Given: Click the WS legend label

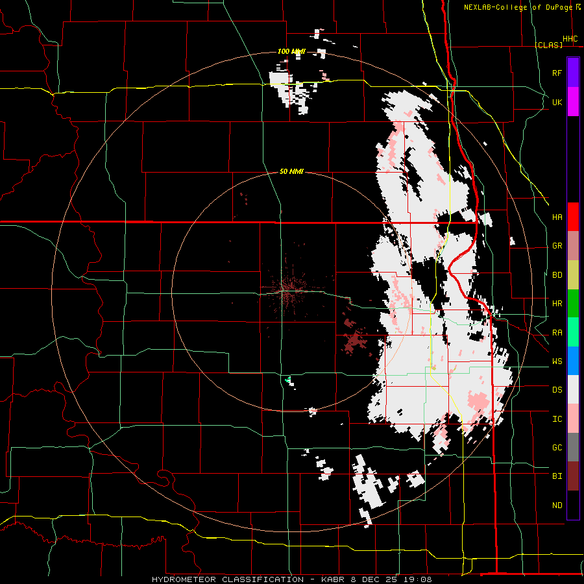Looking at the screenshot, I should (557, 361).
